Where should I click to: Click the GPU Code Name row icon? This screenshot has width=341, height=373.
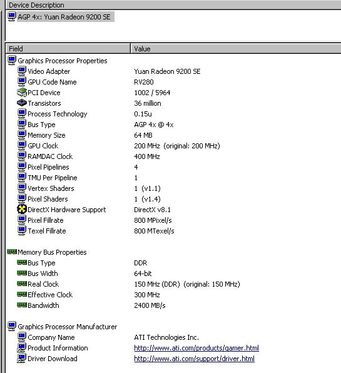pyautogui.click(x=22, y=82)
